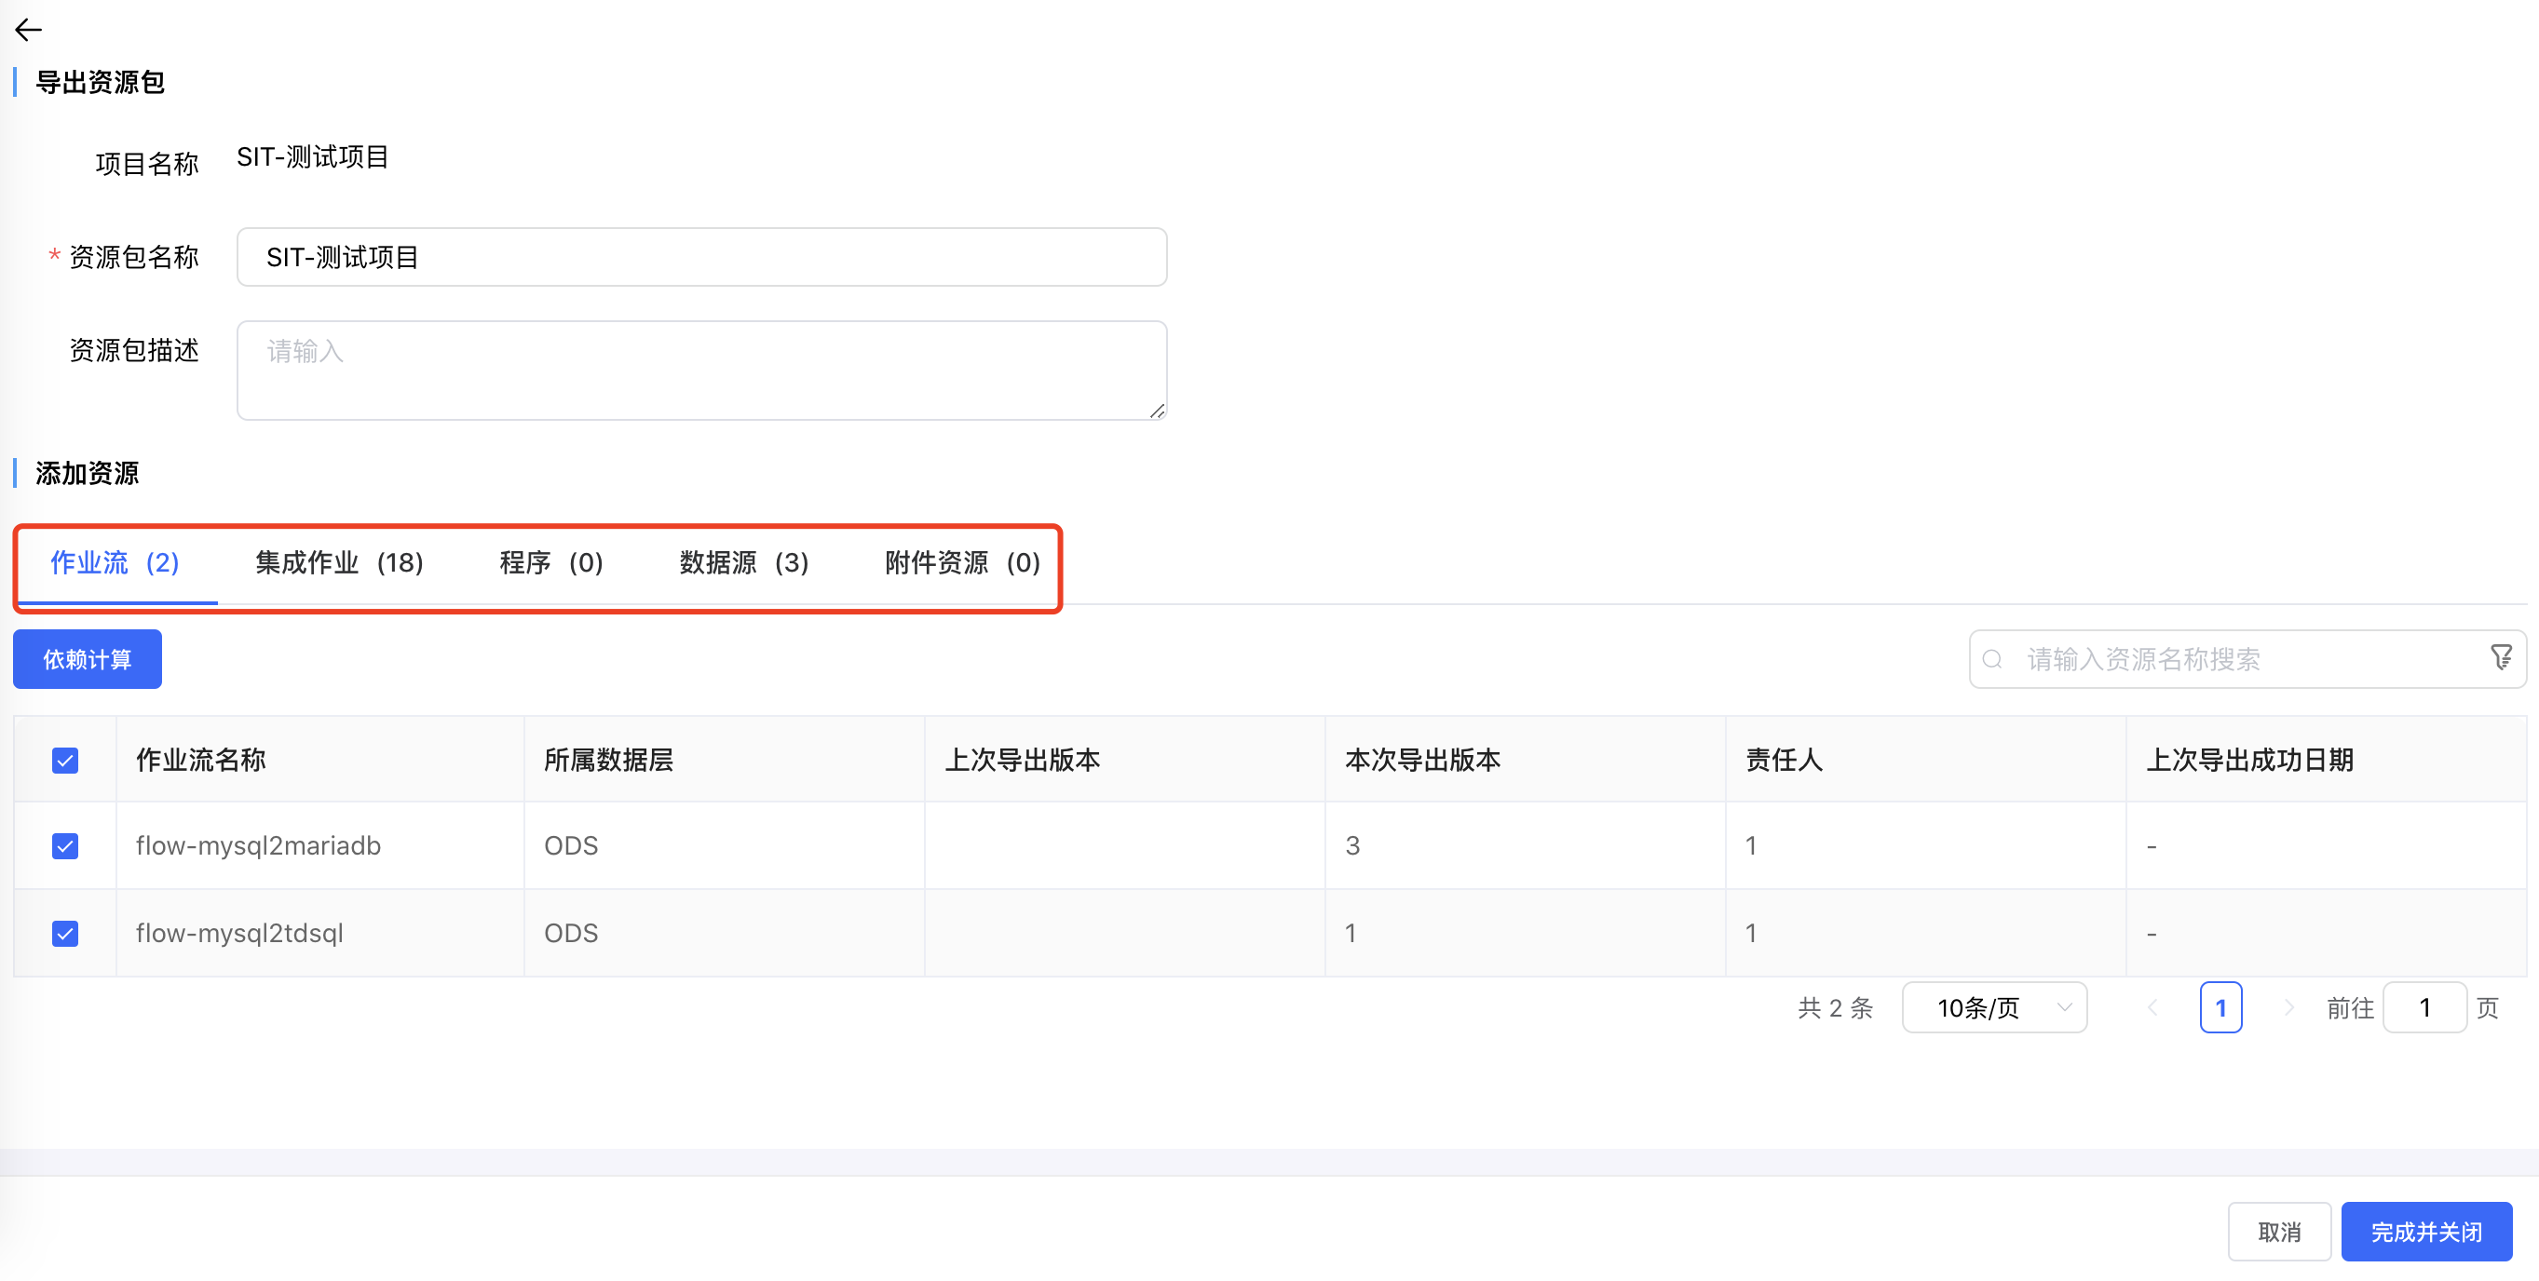Switch to the 数据源 (3) tab
The height and width of the screenshot is (1281, 2539).
pos(743,562)
